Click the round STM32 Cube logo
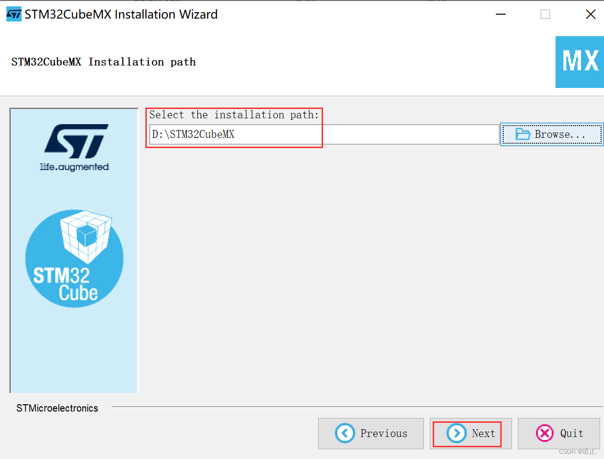 pos(74,259)
